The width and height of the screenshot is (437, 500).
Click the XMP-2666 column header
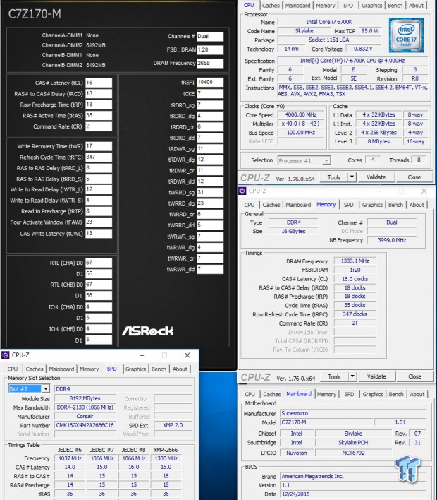point(166,450)
